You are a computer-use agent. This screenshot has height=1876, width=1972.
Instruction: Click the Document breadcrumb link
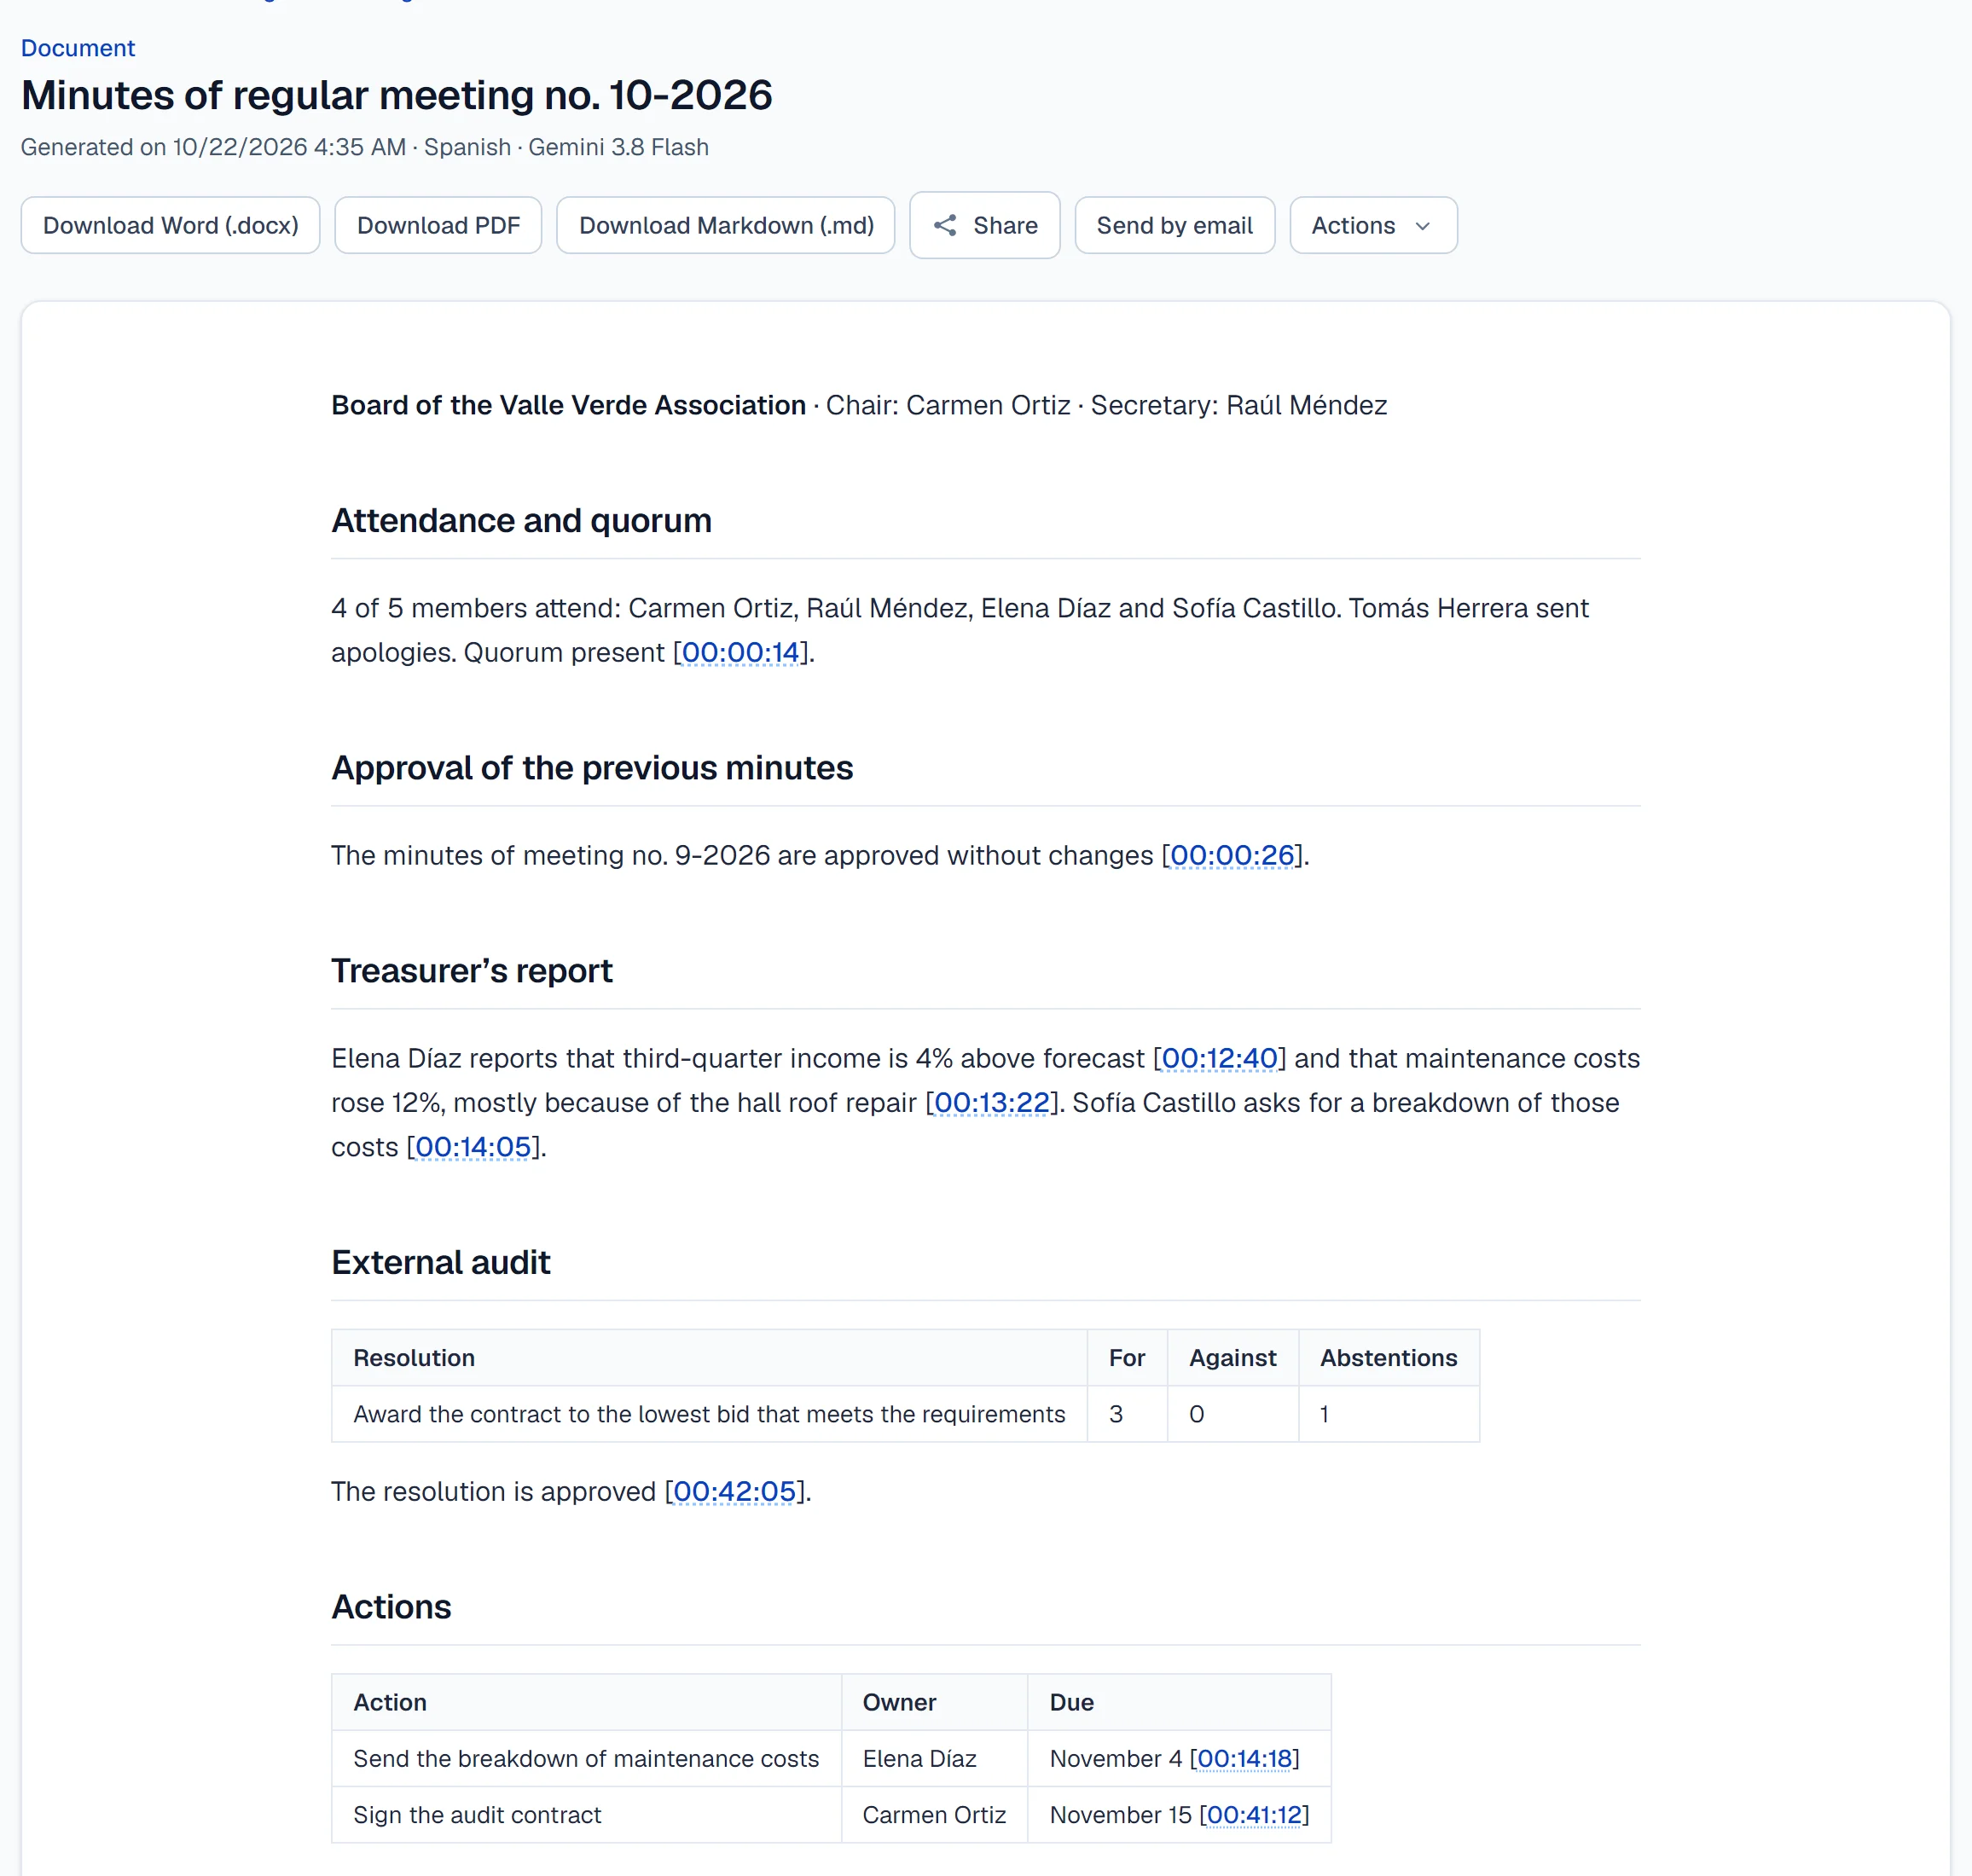pos(78,48)
